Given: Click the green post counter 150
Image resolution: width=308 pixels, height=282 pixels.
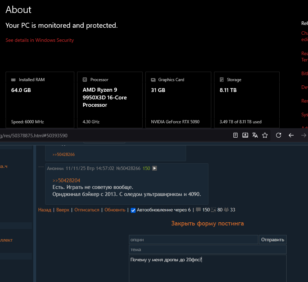Looking at the screenshot, I should [x=146, y=168].
